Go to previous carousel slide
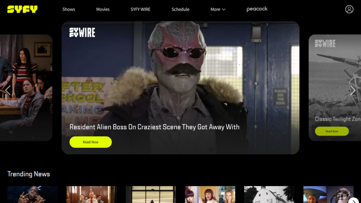 tap(8, 90)
